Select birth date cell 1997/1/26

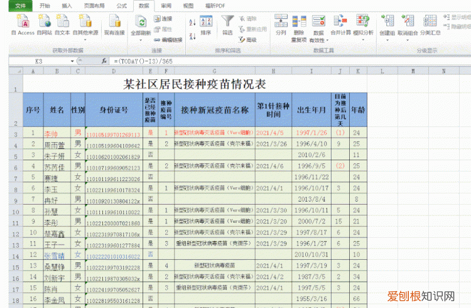pyautogui.click(x=311, y=133)
